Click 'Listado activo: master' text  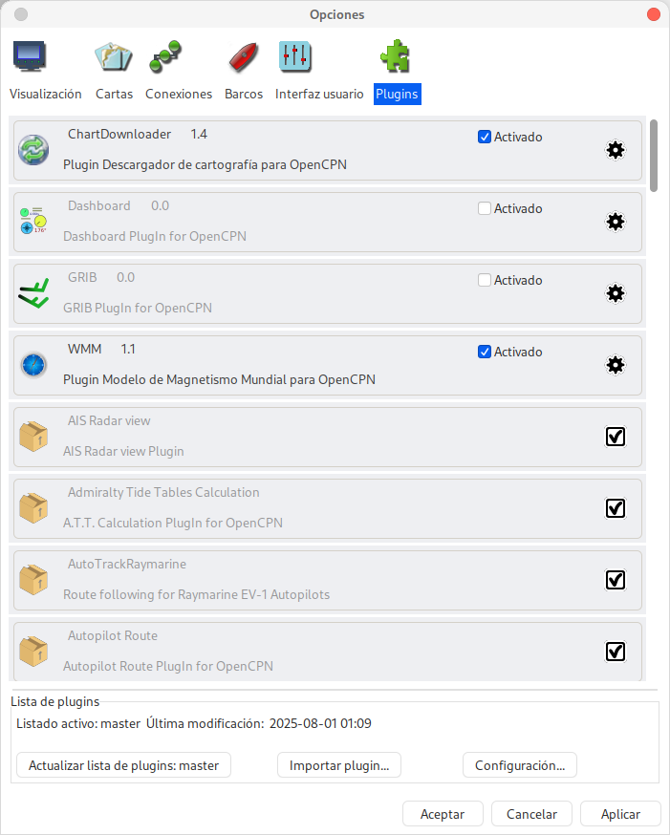tap(78, 723)
